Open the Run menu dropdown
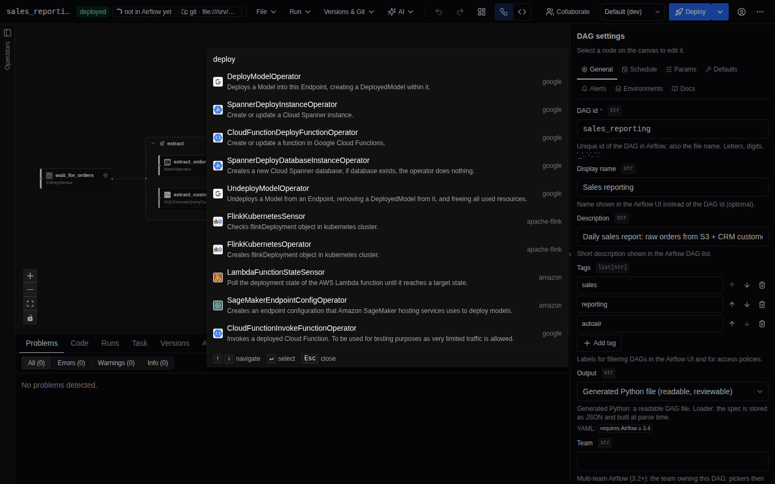This screenshot has width=775, height=484. click(300, 12)
